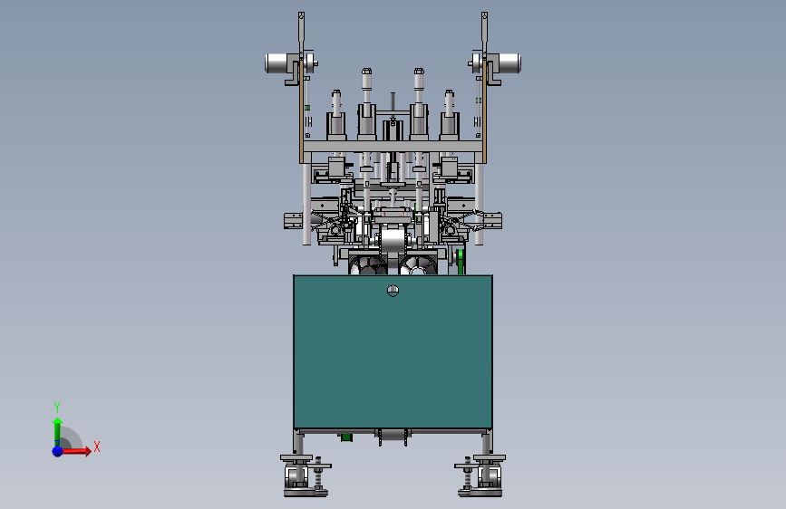Screen dimensions: 786x509
Task: Click the 'Y' label on the triad
Action: 57,408
